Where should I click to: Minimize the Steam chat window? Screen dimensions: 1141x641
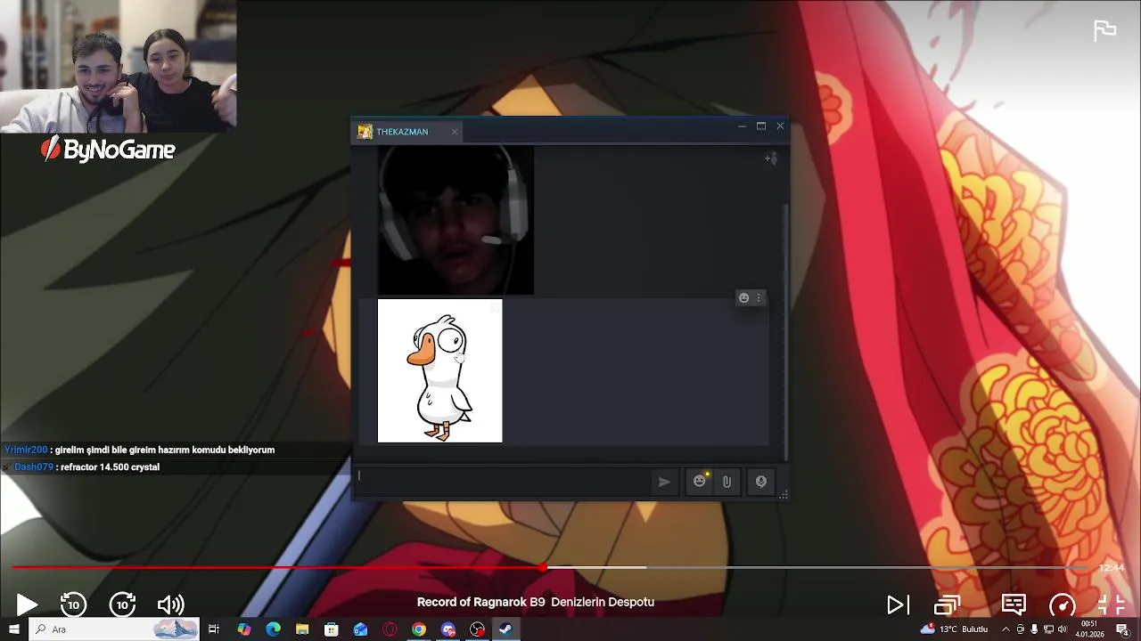click(x=742, y=126)
